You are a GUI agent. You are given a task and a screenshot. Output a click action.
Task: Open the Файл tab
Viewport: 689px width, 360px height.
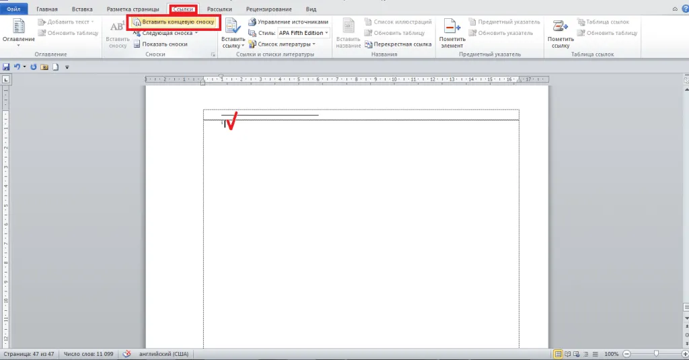(13, 9)
